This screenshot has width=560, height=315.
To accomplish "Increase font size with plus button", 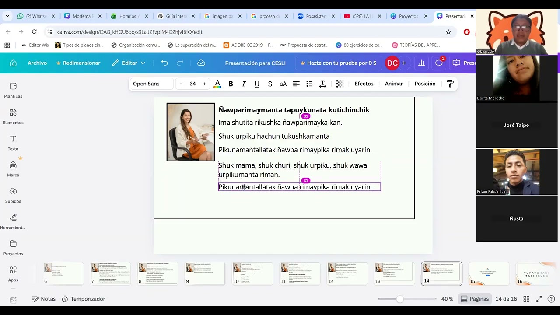I will tap(204, 84).
